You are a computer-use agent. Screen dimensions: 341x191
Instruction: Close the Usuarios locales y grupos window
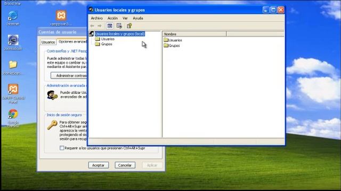pyautogui.click(x=281, y=10)
